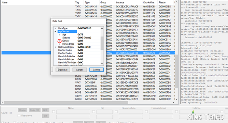
Task: Click the DataType value 0x00000010
Action: coord(84,28)
